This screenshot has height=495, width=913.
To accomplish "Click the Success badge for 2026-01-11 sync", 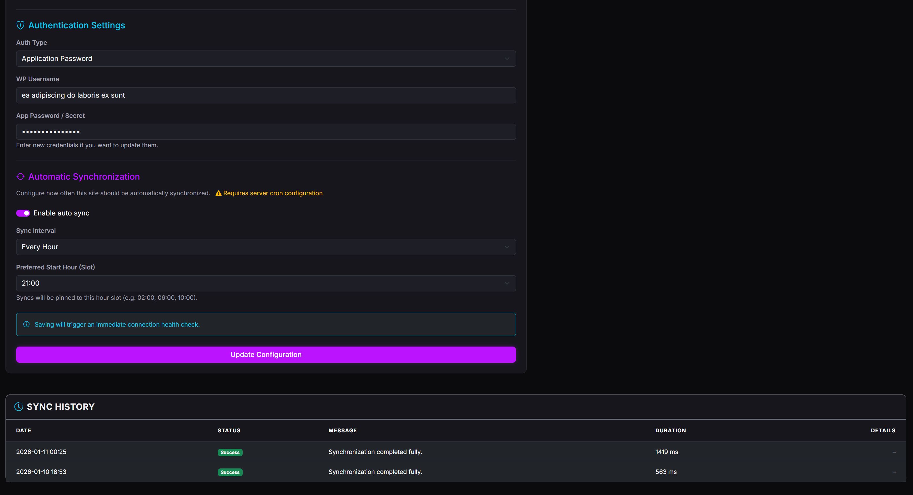I will (230, 452).
